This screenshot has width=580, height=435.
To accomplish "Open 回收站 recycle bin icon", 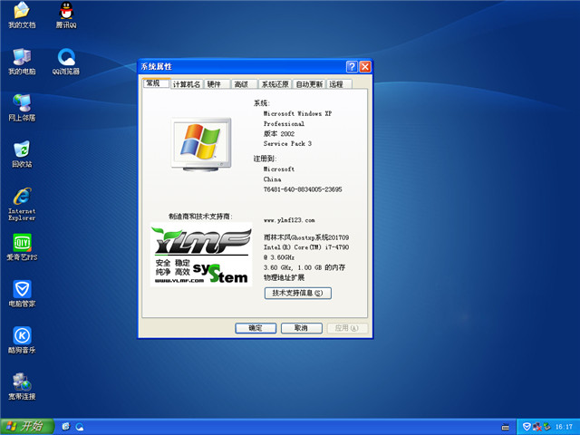I will pyautogui.click(x=22, y=154).
